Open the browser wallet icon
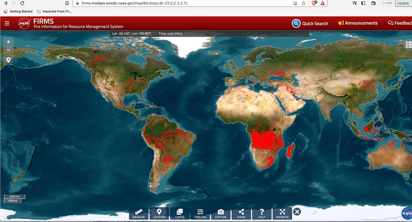412x222 pixels. coord(374,3)
